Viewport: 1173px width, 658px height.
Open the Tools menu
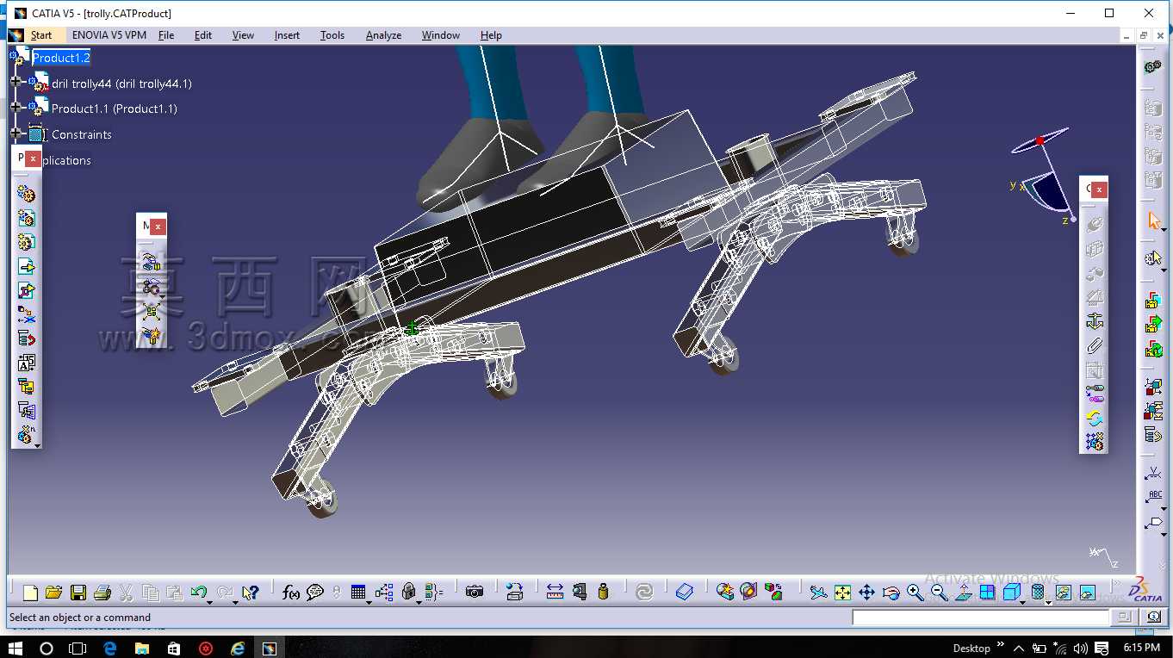click(332, 35)
